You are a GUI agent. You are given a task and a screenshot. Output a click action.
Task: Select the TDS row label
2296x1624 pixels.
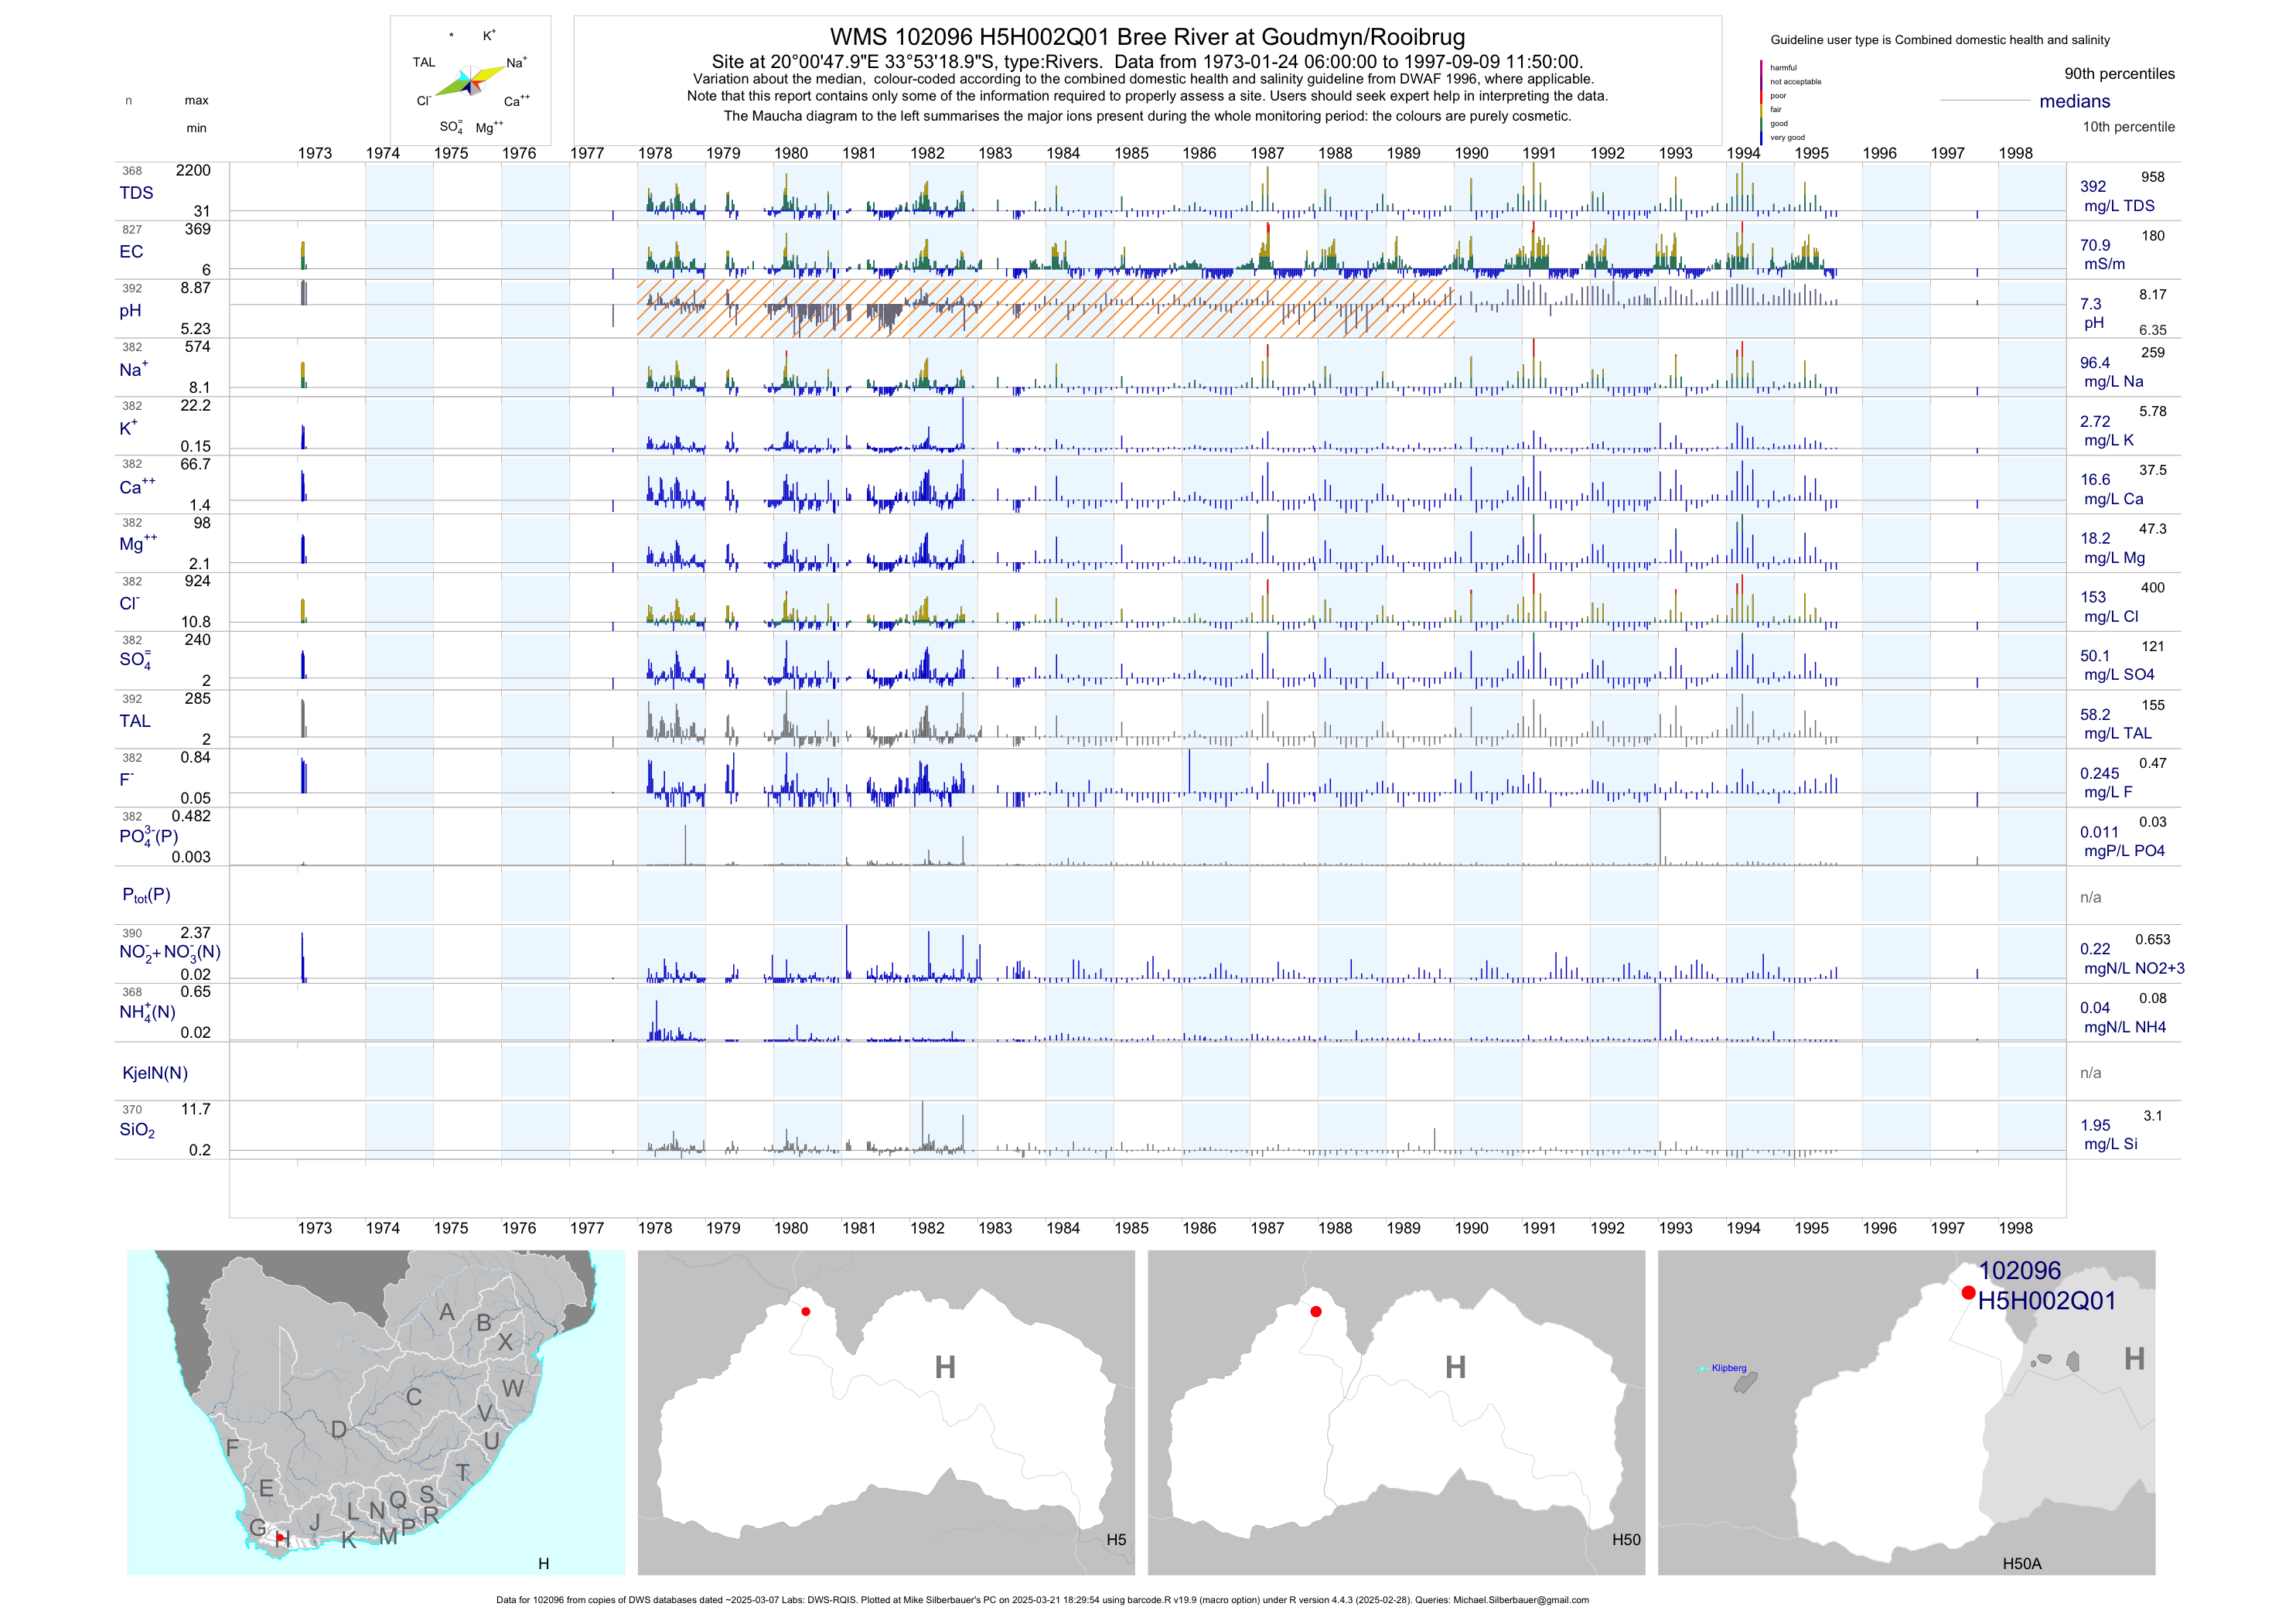(x=136, y=193)
